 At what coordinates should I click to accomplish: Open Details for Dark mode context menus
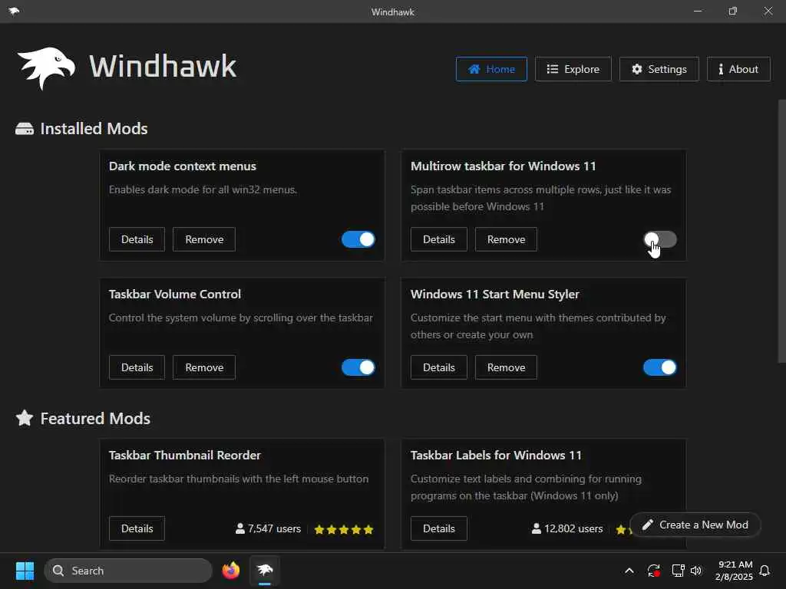pos(137,239)
